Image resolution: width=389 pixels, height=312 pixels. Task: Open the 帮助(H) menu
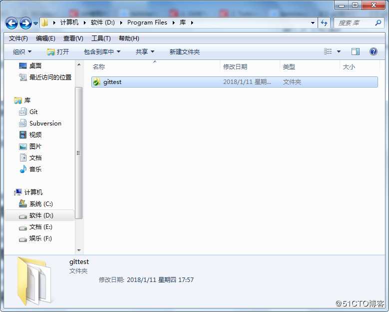click(129, 38)
